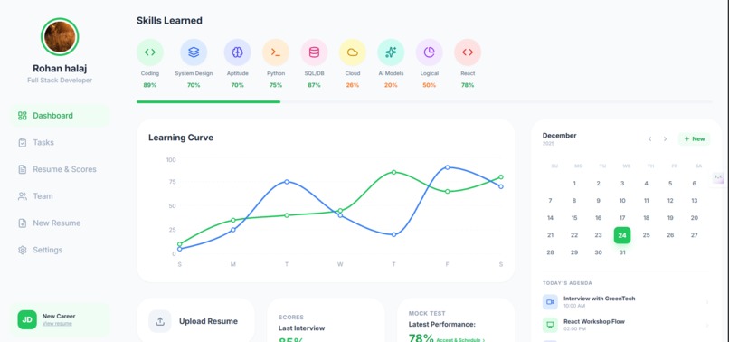Click the video camera icon for GreenTech interview
Viewport: 729px width, 342px height.
tap(550, 302)
